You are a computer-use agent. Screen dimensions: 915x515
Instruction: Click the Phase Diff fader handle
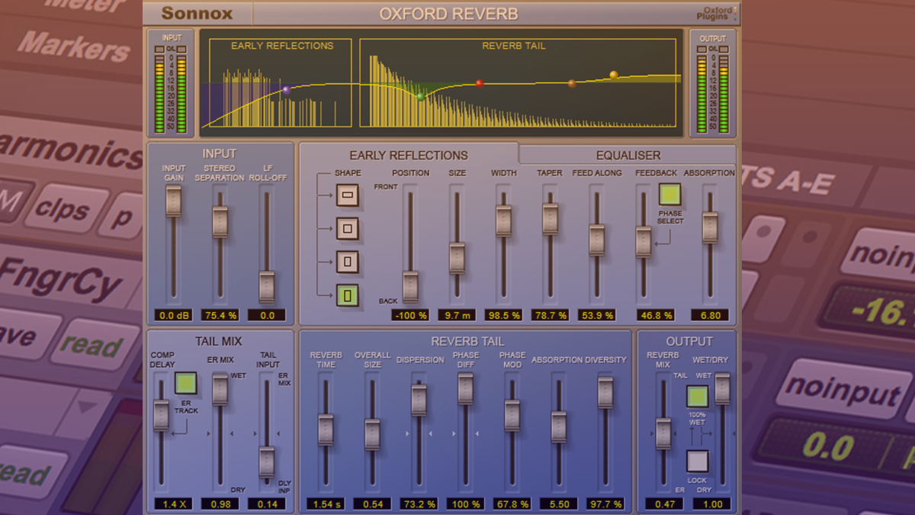[465, 388]
